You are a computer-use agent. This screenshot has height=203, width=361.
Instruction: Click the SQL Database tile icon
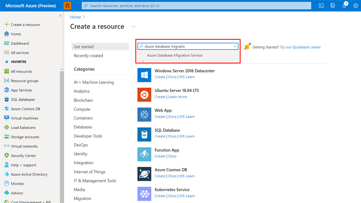[144, 134]
